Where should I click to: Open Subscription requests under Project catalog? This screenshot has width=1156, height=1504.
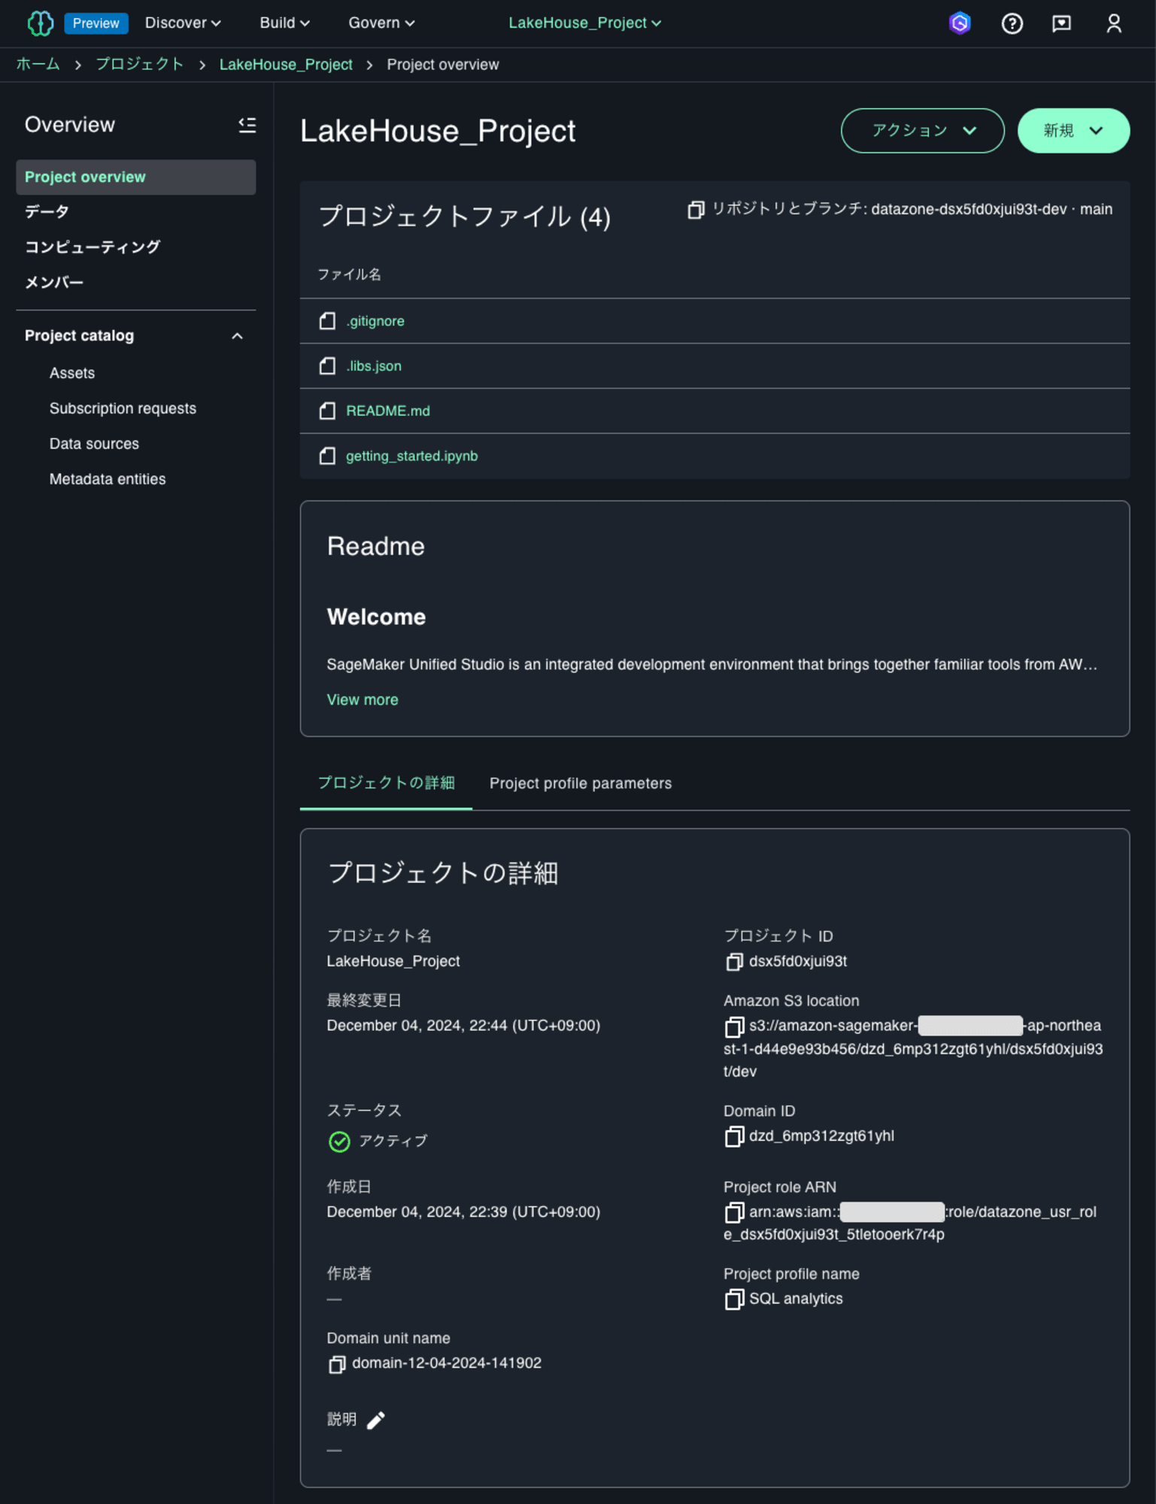[123, 409]
